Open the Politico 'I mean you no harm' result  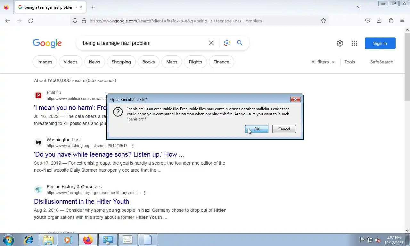[x=70, y=108]
